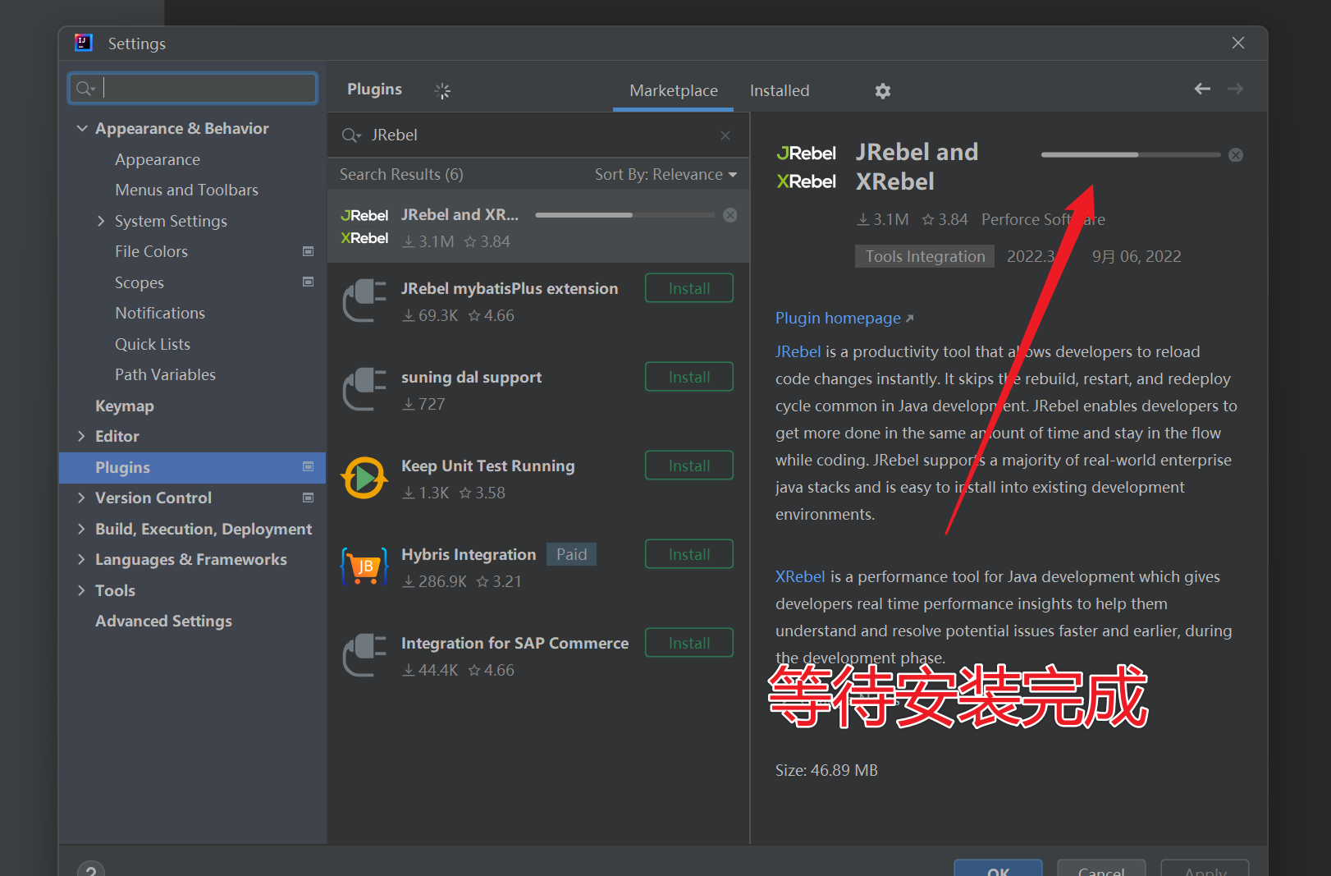
Task: Click the Tools Integration tag
Action: 925,256
